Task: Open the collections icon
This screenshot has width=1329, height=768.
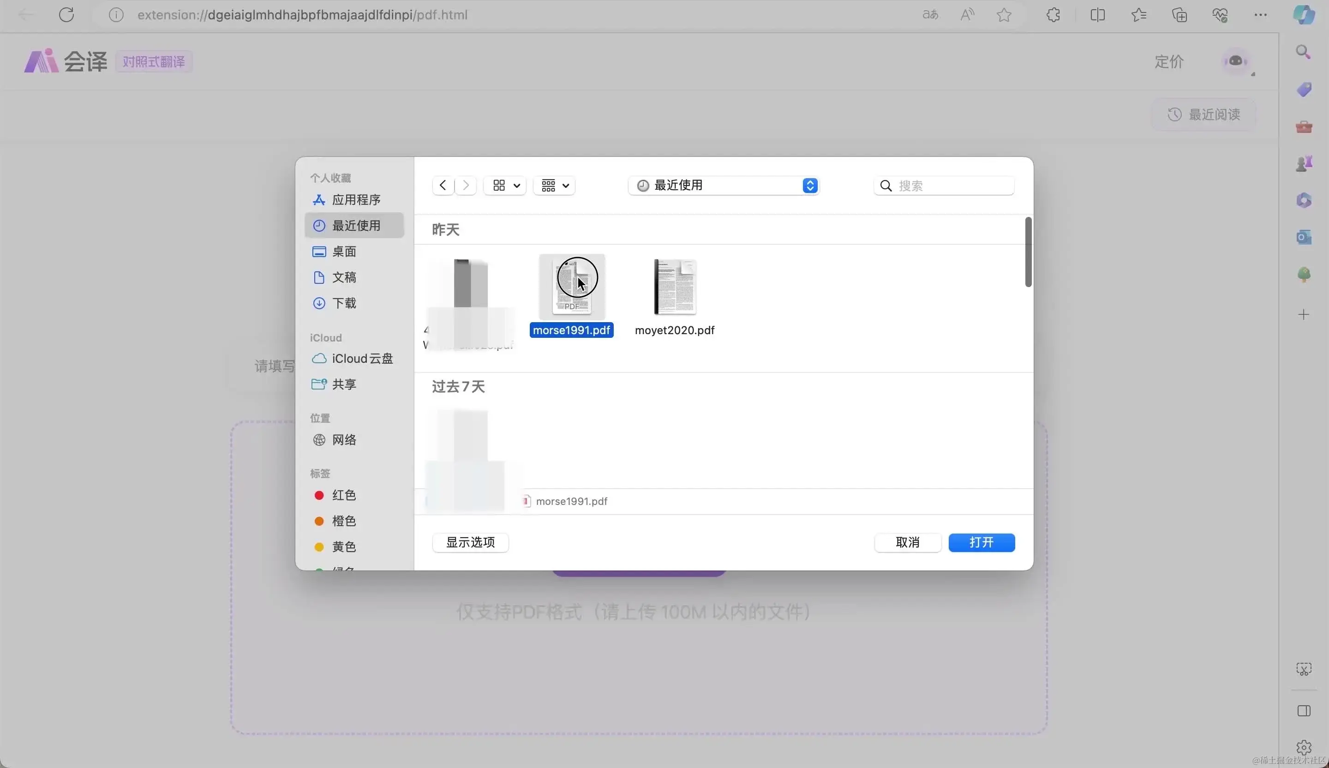Action: (1180, 15)
